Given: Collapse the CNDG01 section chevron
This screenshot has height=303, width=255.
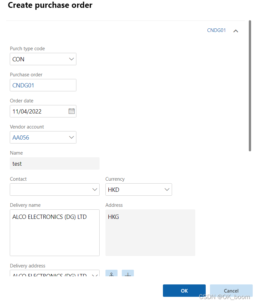Looking at the screenshot, I should (x=235, y=31).
